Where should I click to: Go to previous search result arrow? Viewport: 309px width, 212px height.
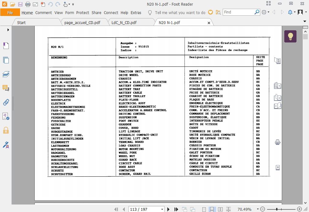point(274,12)
